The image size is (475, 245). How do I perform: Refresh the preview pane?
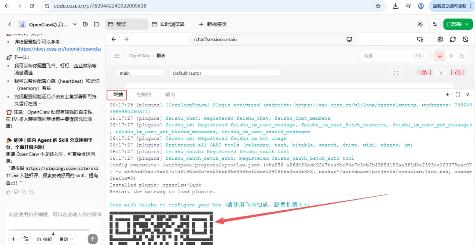coord(453,40)
